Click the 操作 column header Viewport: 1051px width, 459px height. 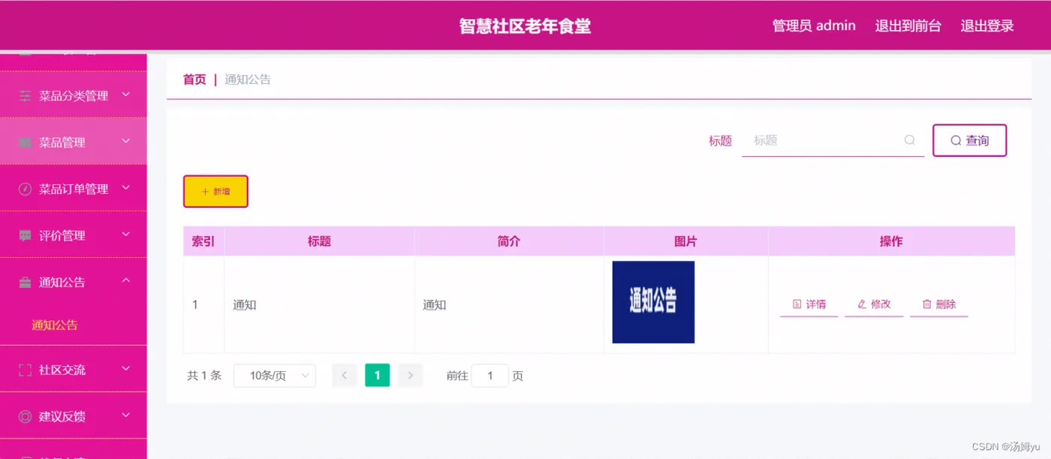pos(891,241)
